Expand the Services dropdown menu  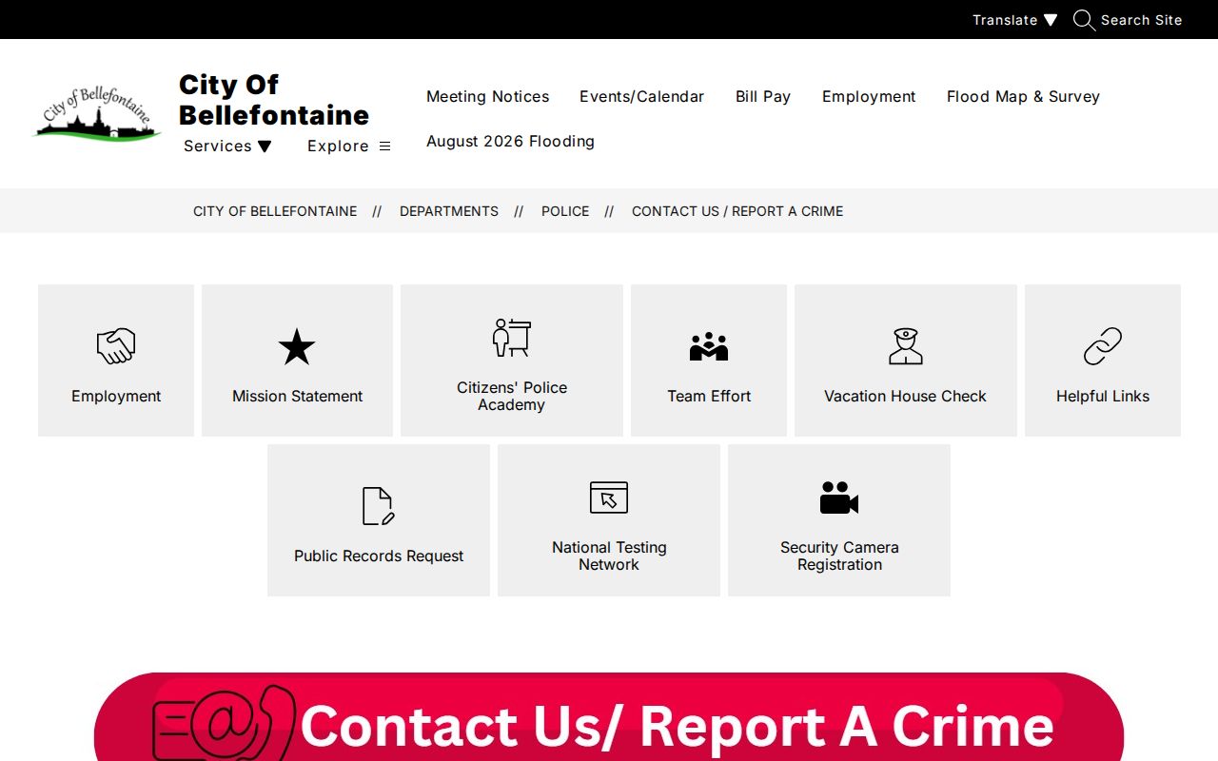coord(227,146)
